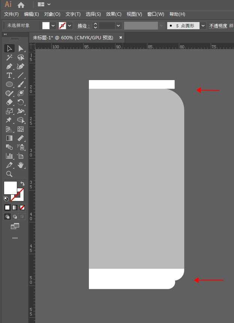The image size is (234, 323).
Task: Click the large white fill swatch in toolbar
Action: coord(10,188)
